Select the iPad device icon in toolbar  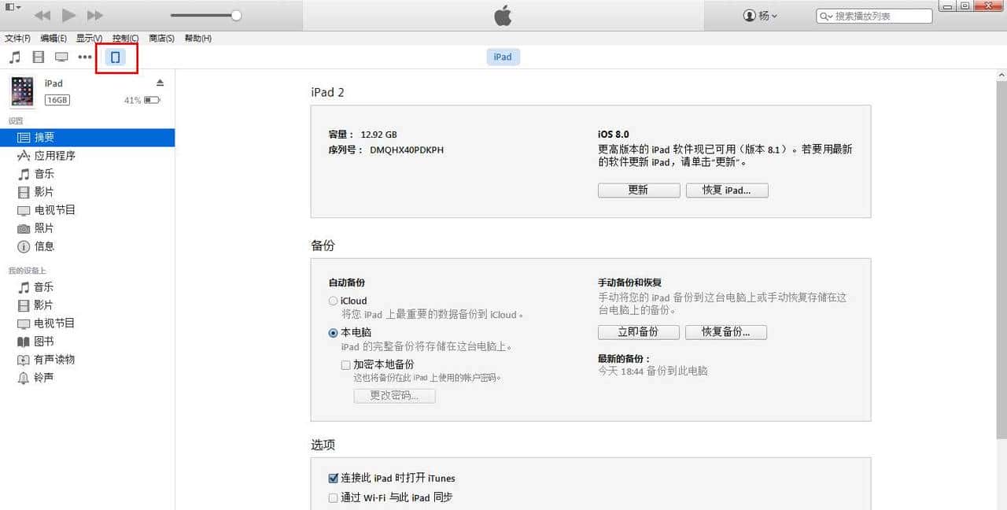pos(116,57)
